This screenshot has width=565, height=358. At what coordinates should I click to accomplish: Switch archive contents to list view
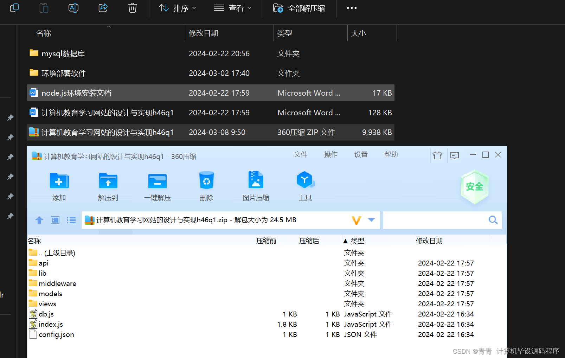[71, 220]
